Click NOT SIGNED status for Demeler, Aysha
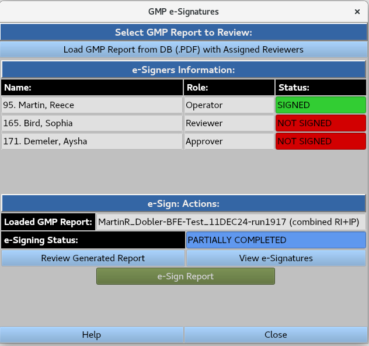 pyautogui.click(x=321, y=141)
